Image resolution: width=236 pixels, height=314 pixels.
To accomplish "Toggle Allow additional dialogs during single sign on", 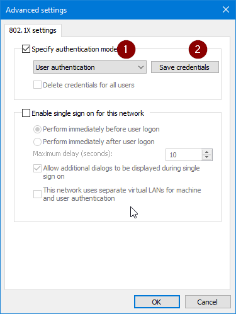I will point(37,168).
